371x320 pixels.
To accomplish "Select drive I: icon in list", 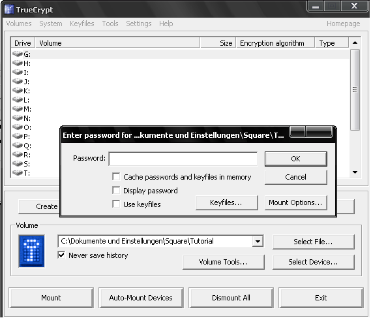I will 18,72.
